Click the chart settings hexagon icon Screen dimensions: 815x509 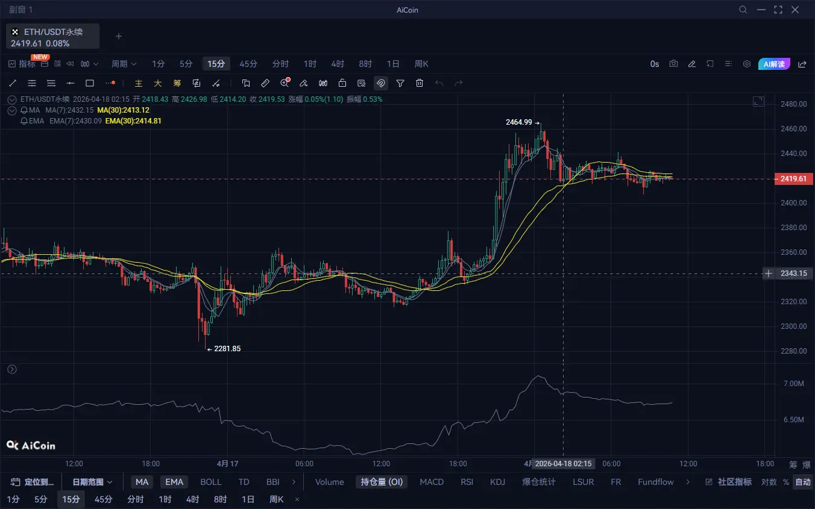point(747,64)
